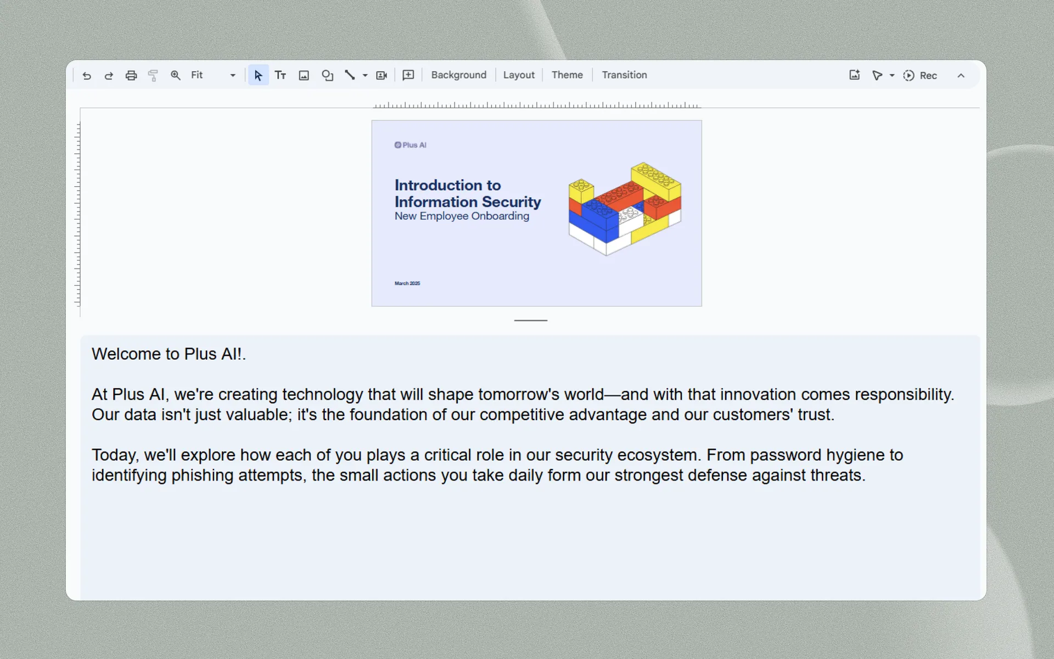Click the Redo arrow icon

pyautogui.click(x=109, y=76)
